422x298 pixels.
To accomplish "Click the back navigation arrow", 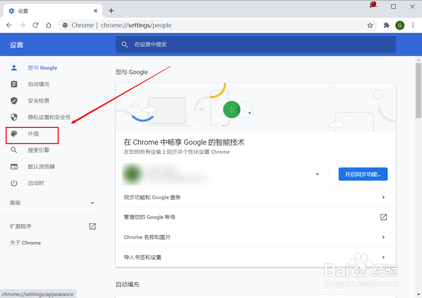I will click(x=9, y=25).
